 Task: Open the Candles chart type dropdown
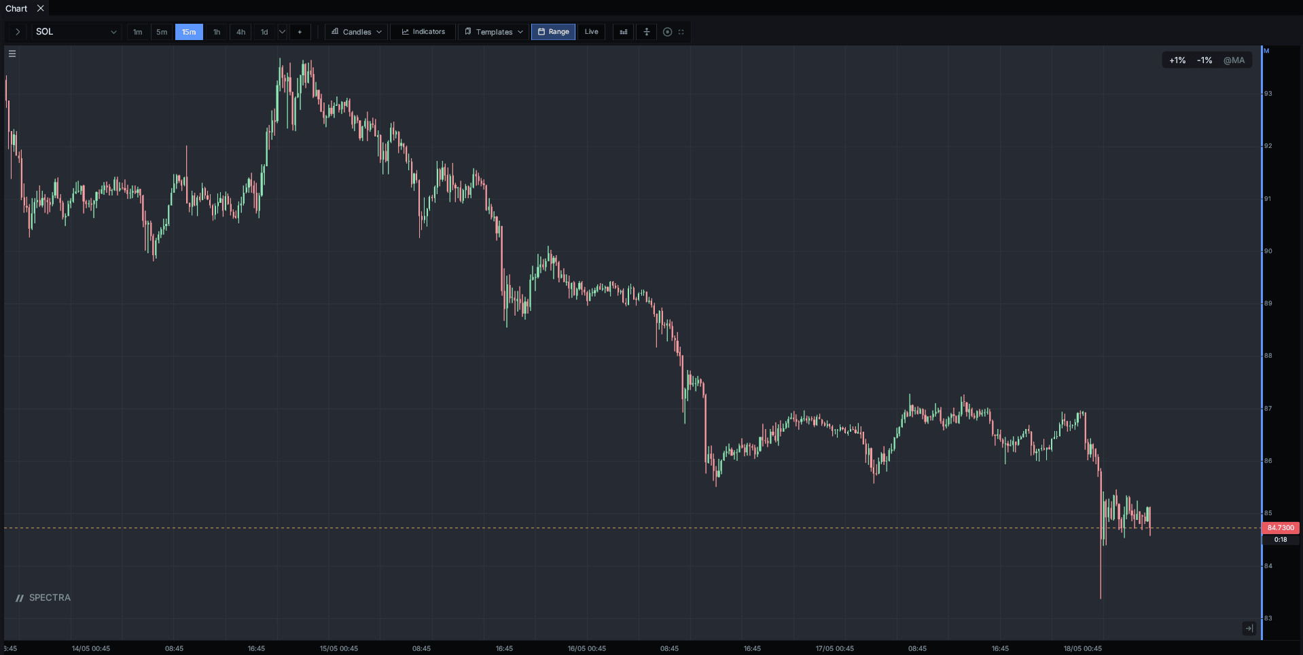[x=357, y=32]
